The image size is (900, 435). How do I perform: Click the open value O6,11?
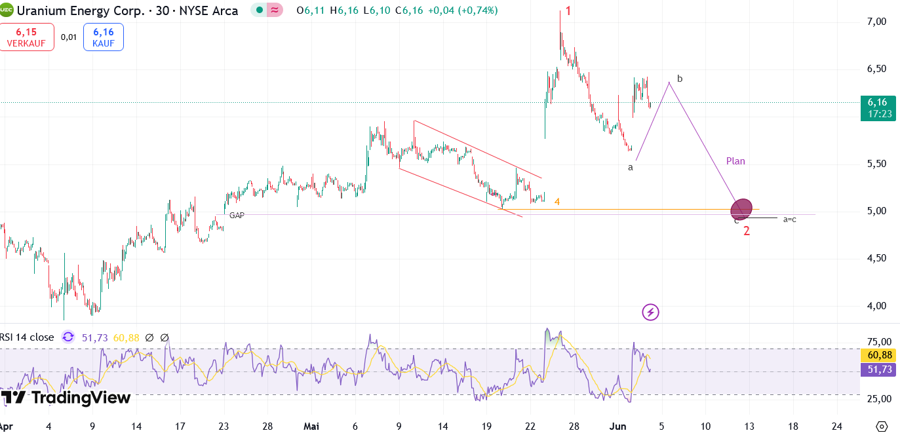[x=310, y=10]
